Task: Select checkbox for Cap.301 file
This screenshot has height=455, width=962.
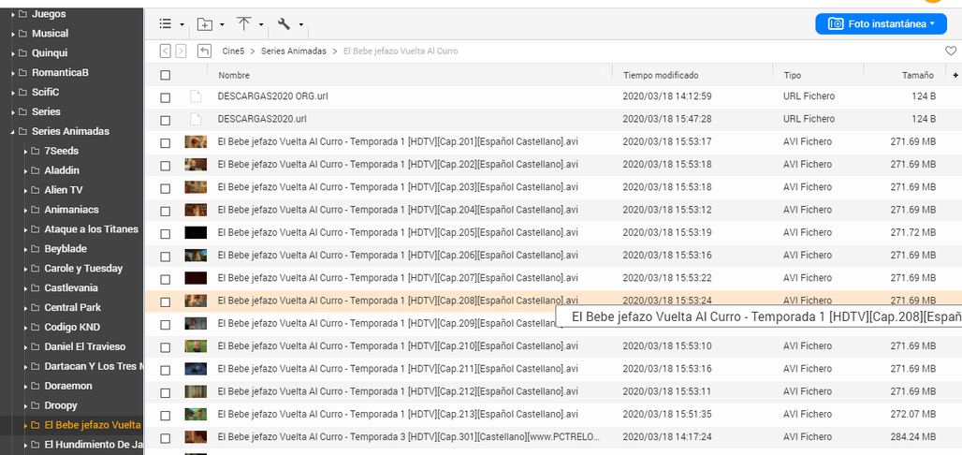Action: click(165, 438)
